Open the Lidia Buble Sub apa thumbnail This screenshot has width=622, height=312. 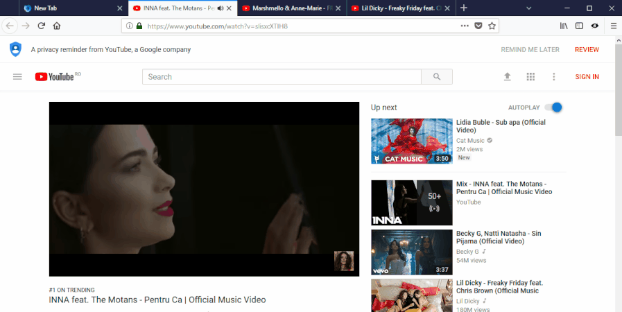click(411, 141)
